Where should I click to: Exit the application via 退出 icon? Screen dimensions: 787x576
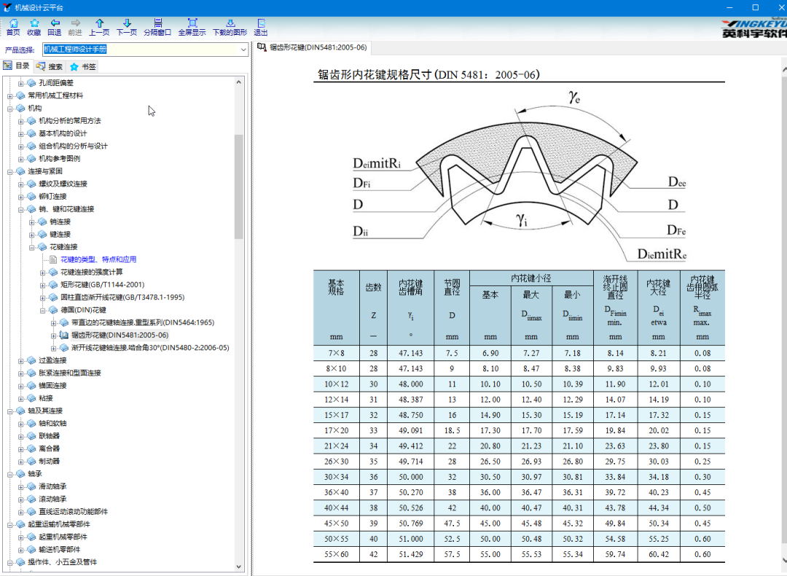(260, 27)
